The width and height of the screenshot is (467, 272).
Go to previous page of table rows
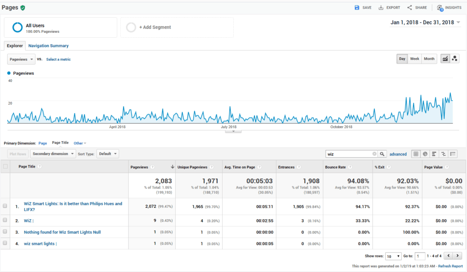[449, 256]
